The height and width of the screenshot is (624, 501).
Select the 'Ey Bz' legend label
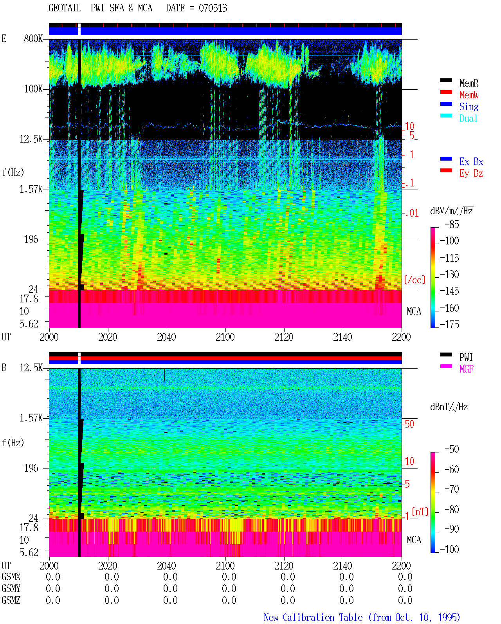coord(471,173)
